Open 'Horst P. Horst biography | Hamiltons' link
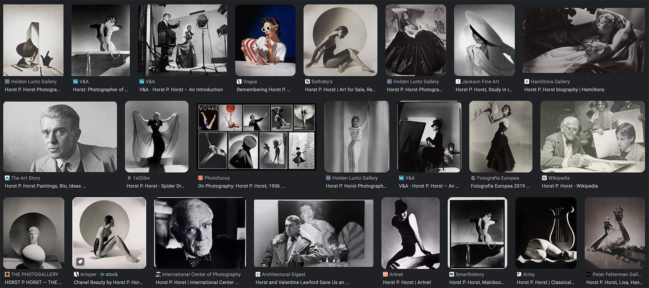This screenshot has height=288, width=649. [x=564, y=89]
